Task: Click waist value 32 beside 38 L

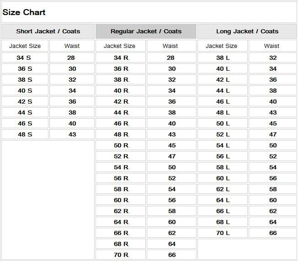Action: [273, 58]
